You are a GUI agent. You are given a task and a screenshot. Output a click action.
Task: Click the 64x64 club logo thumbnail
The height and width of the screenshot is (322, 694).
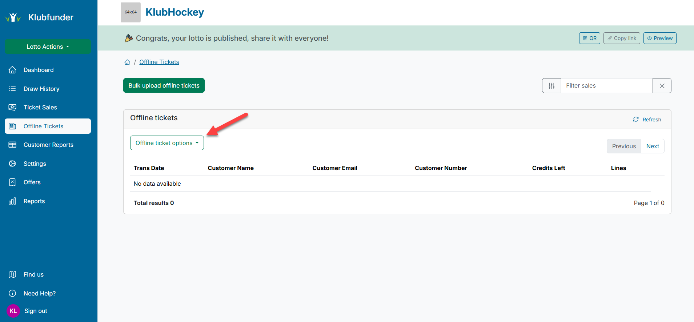tap(131, 12)
